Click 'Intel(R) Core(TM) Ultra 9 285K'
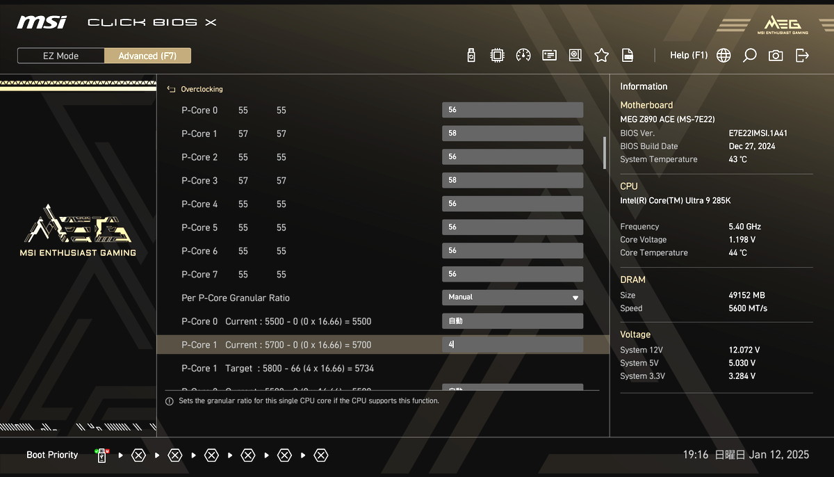The width and height of the screenshot is (834, 477). point(676,201)
